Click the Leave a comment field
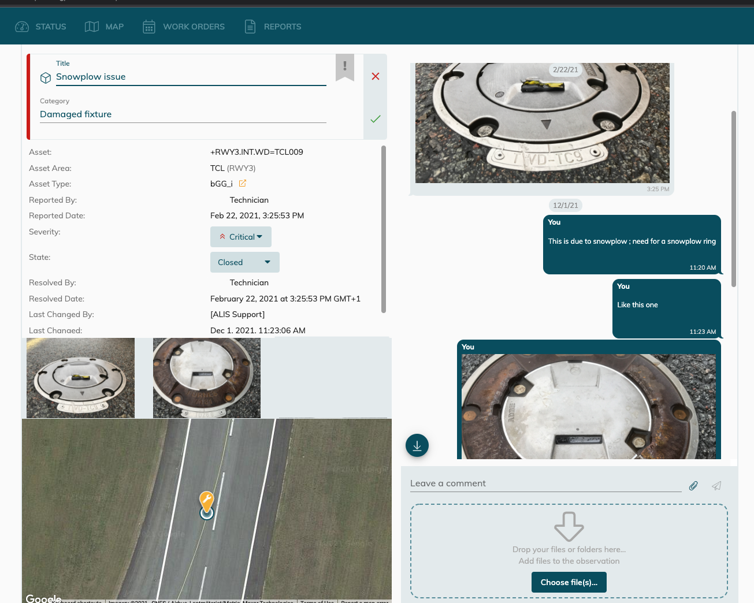The image size is (754, 603). 545,483
